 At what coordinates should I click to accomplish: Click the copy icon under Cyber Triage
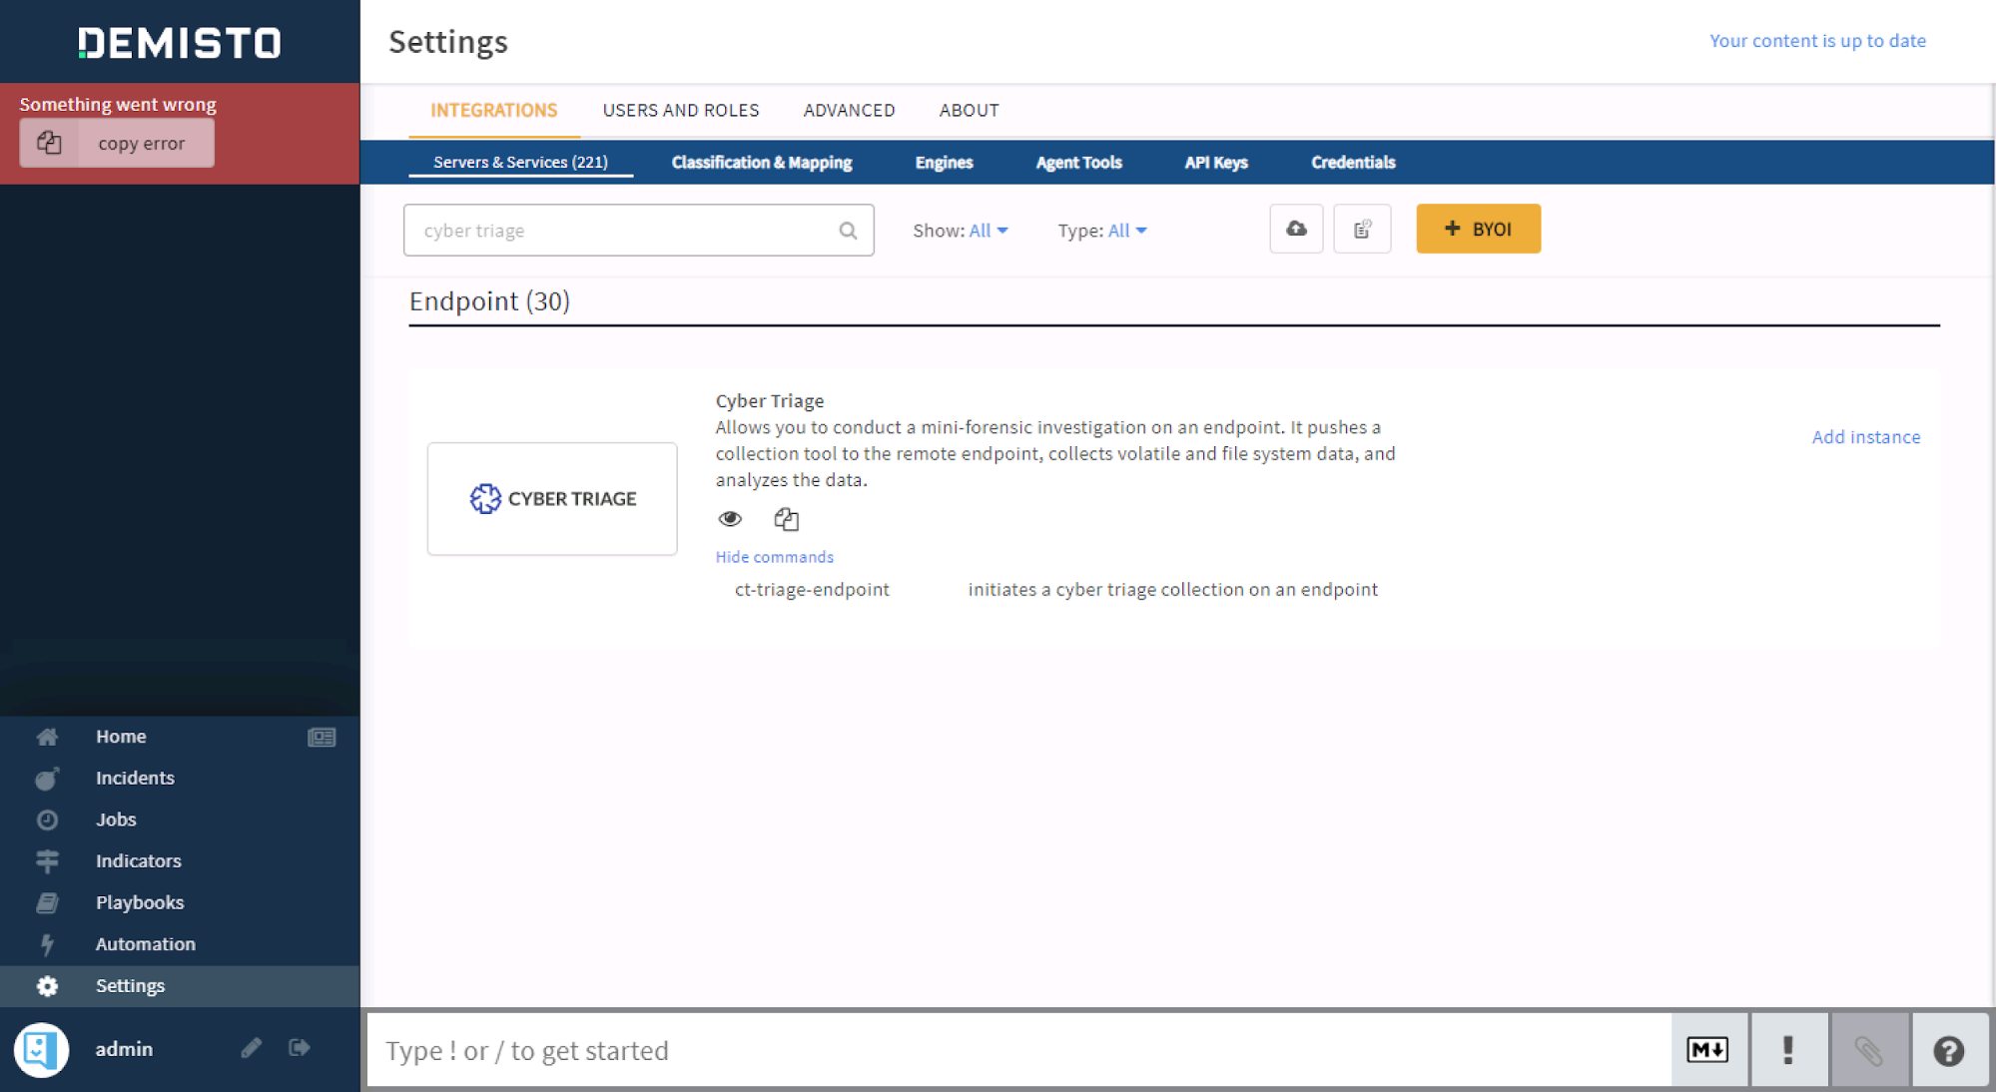(x=787, y=518)
